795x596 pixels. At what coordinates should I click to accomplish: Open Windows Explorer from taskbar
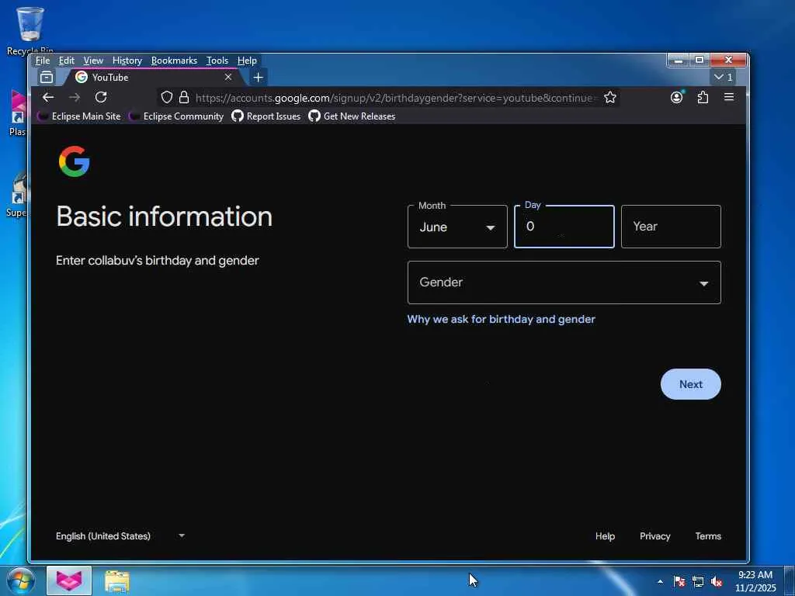[117, 581]
